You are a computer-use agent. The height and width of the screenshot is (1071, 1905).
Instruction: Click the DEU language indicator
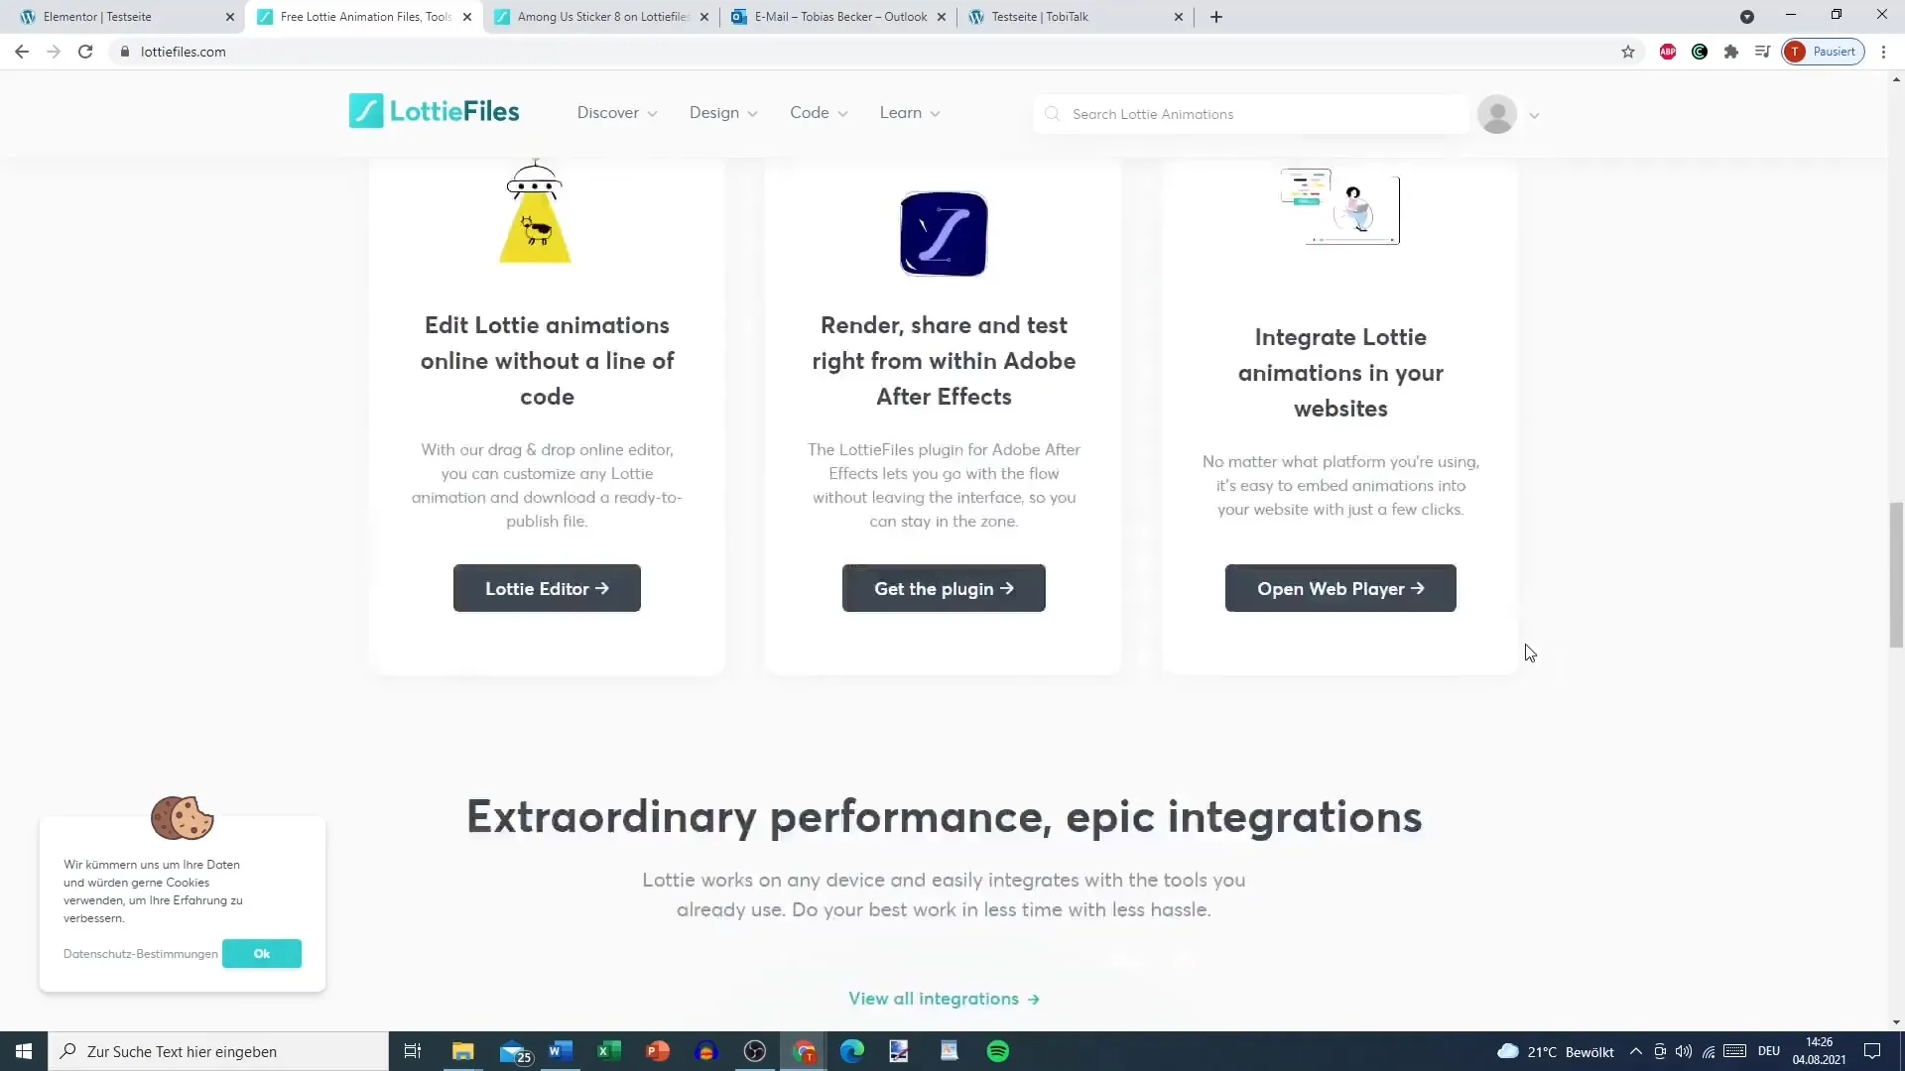1769,1051
